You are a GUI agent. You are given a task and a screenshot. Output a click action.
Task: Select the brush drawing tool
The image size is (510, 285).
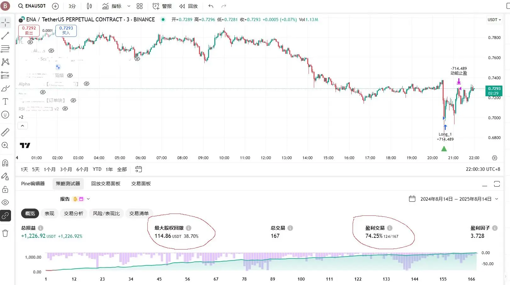(x=5, y=88)
